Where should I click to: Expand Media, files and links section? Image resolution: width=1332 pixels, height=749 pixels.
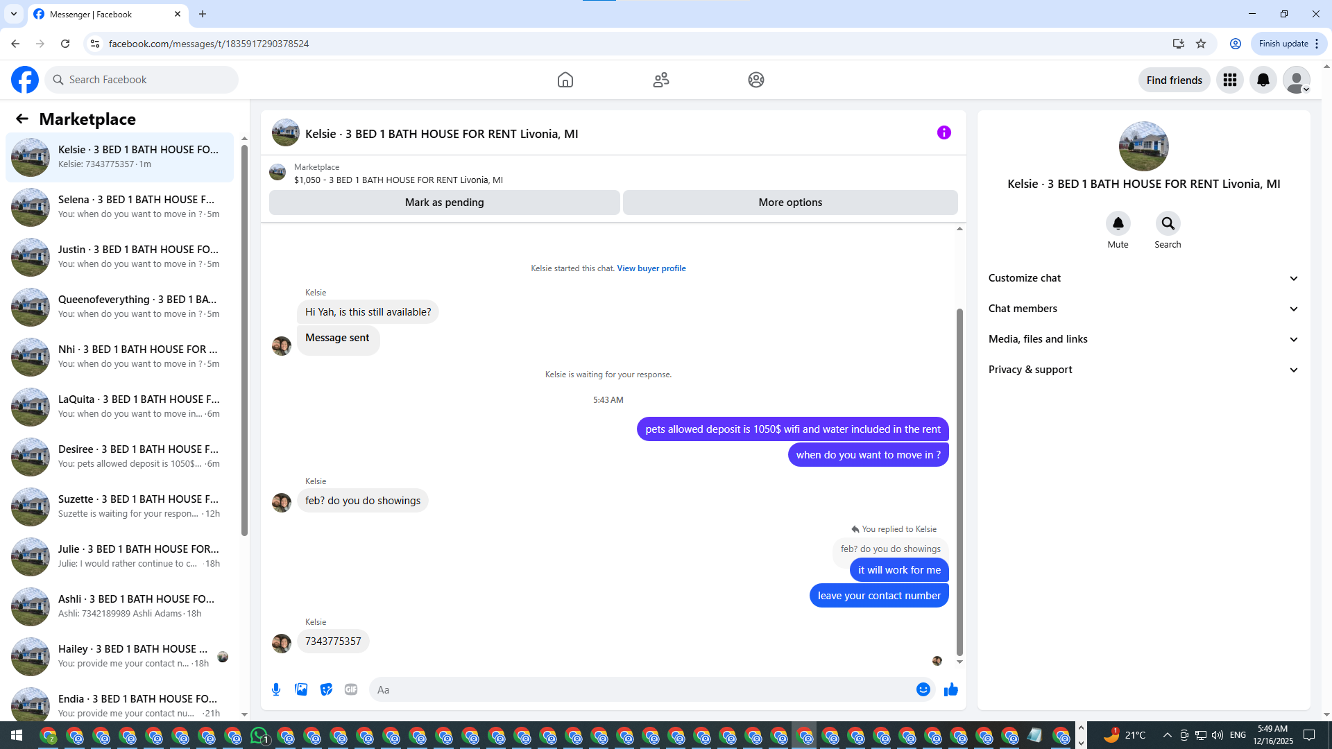coord(1143,339)
